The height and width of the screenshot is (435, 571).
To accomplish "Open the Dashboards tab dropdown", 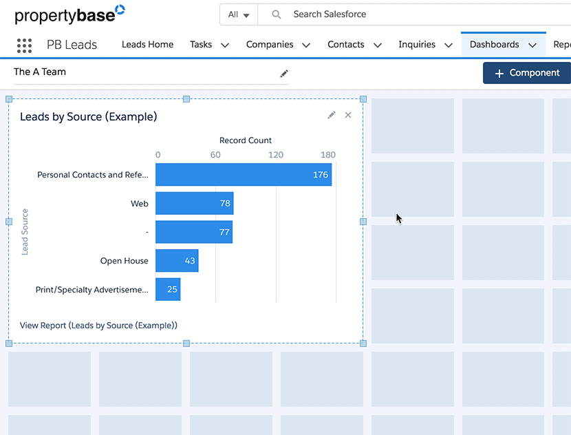I will tap(532, 45).
